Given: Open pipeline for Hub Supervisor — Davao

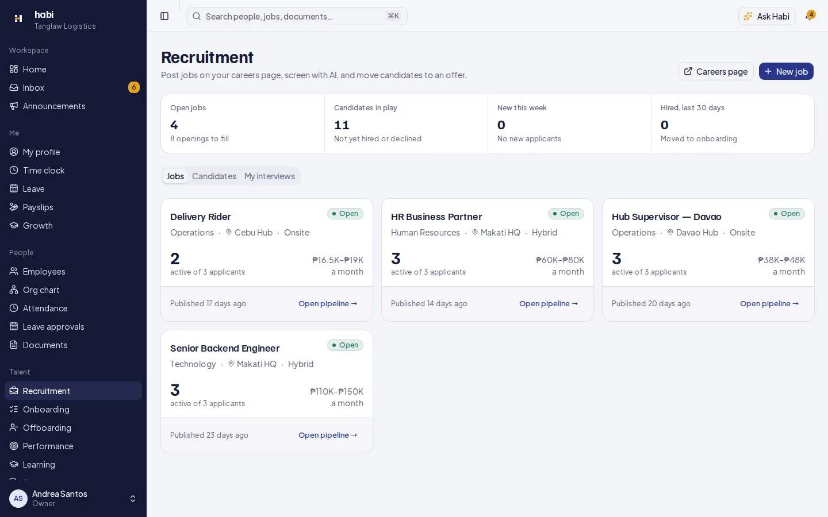Looking at the screenshot, I should coord(769,303).
